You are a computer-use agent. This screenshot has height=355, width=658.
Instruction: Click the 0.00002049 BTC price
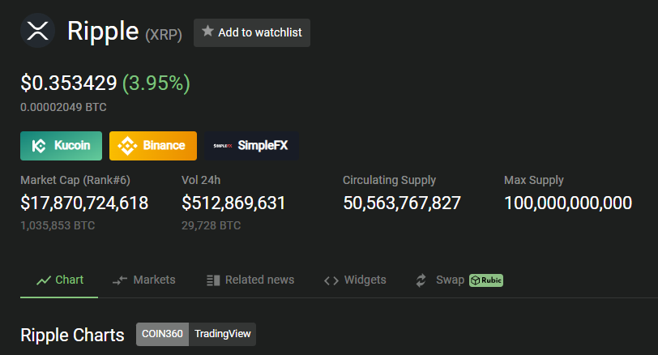[x=63, y=108]
